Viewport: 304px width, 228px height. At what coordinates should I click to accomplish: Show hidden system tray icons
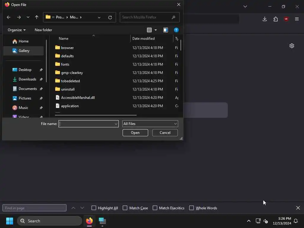[x=248, y=221]
